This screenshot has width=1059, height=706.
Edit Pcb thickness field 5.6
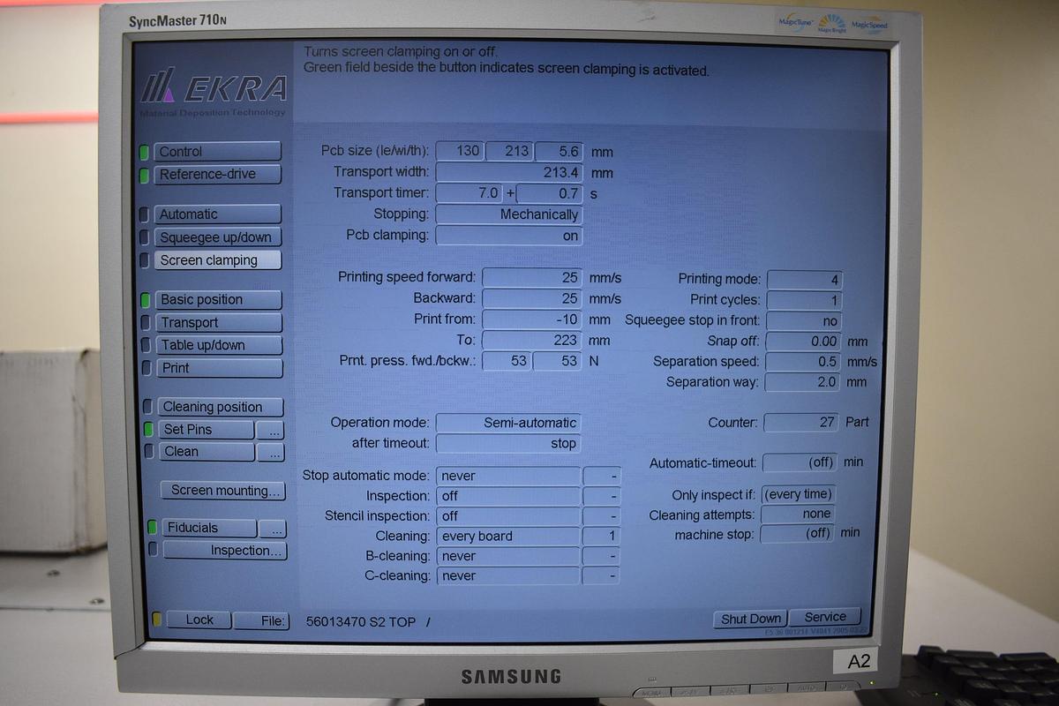559,151
